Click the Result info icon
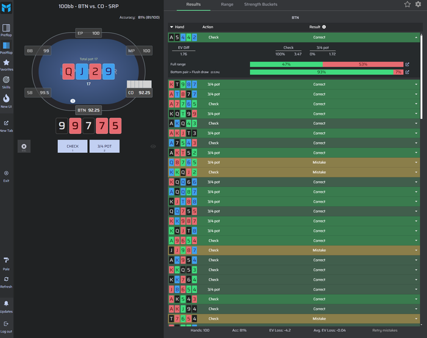This screenshot has width=427, height=338. [x=324, y=27]
